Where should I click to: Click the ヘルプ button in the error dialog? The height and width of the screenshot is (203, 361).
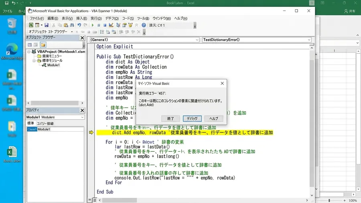click(x=214, y=118)
